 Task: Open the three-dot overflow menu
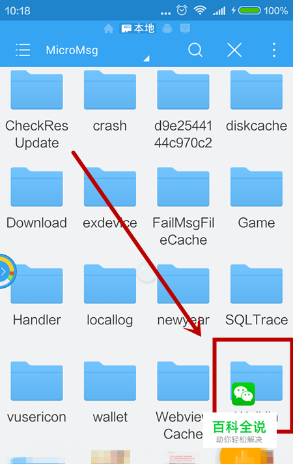274,50
